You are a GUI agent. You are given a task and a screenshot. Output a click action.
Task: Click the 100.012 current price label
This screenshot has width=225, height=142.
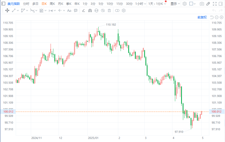[x=8, y=112]
